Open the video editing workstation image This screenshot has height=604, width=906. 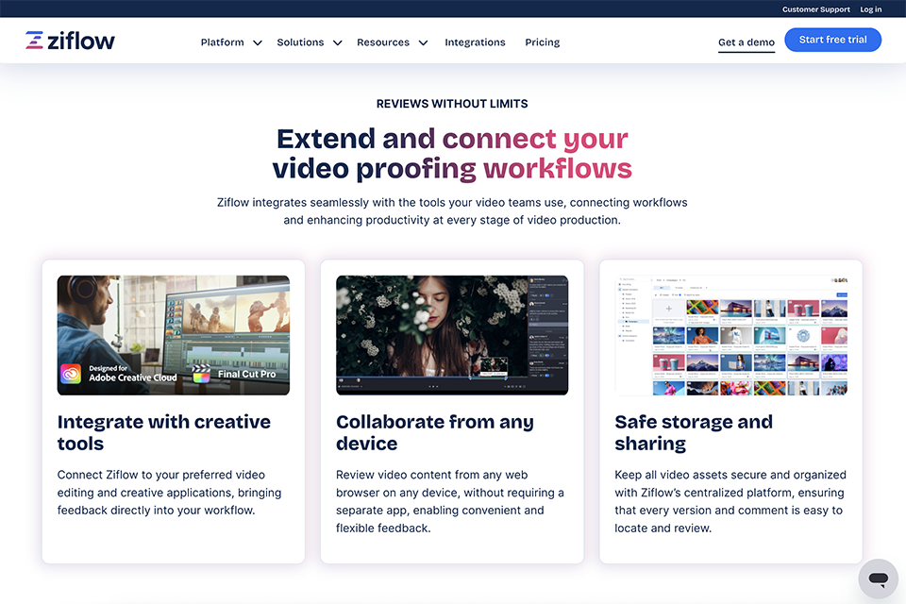[174, 335]
